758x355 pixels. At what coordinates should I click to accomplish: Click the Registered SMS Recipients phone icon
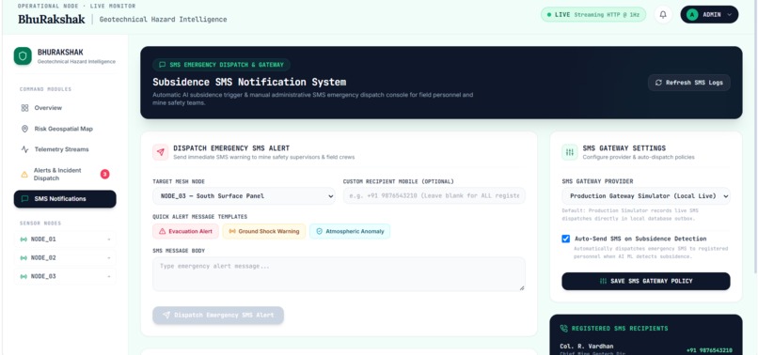[x=563, y=329]
